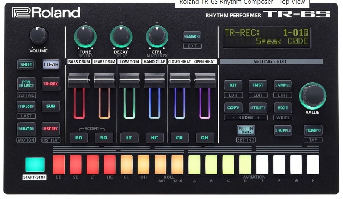
Task: Click the TR-6S model name
Action: 297,14
